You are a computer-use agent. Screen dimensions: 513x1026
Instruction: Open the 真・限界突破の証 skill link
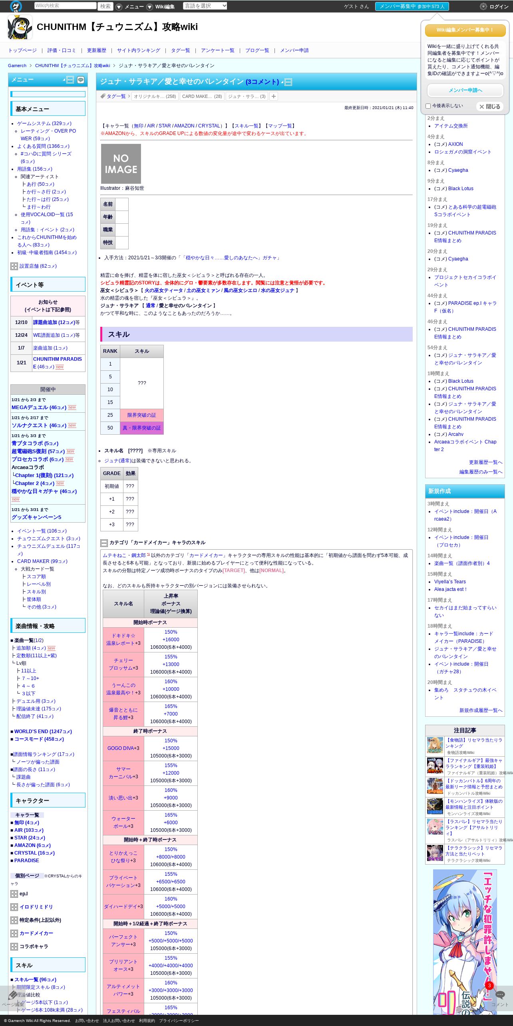point(142,428)
